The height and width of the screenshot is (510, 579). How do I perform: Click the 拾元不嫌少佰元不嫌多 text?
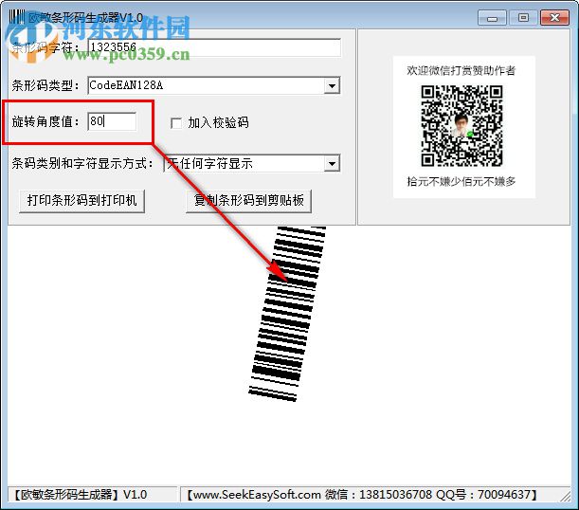[461, 181]
